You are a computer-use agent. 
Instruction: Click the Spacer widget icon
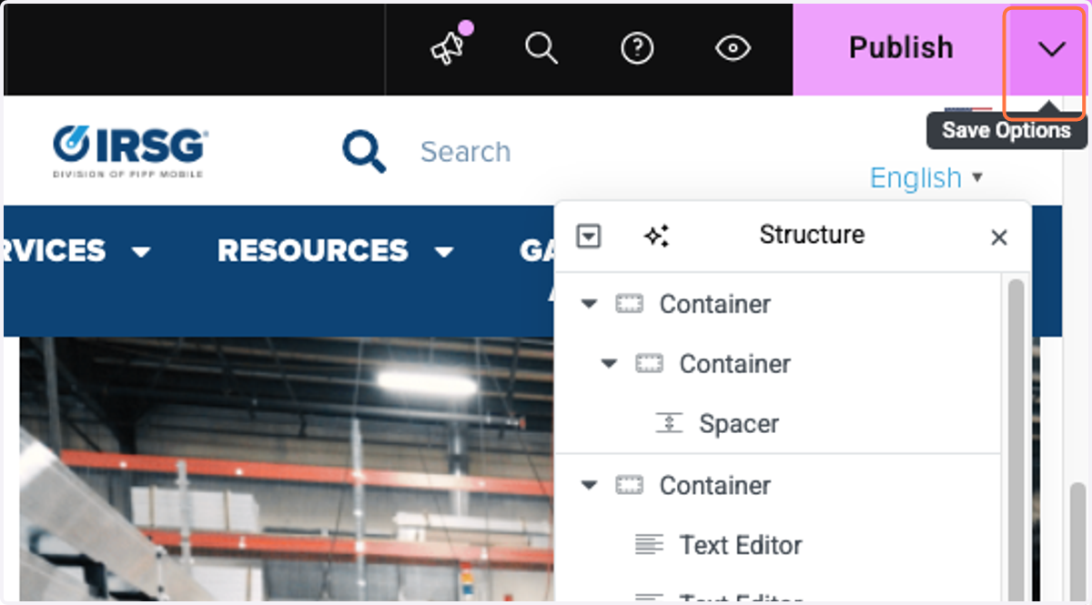pyautogui.click(x=669, y=423)
